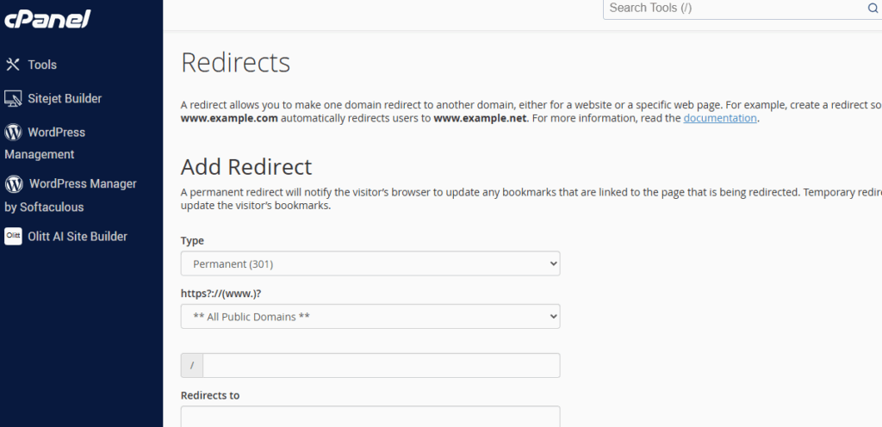Click the slash prefix before path field
This screenshot has height=427, width=882.
[192, 365]
